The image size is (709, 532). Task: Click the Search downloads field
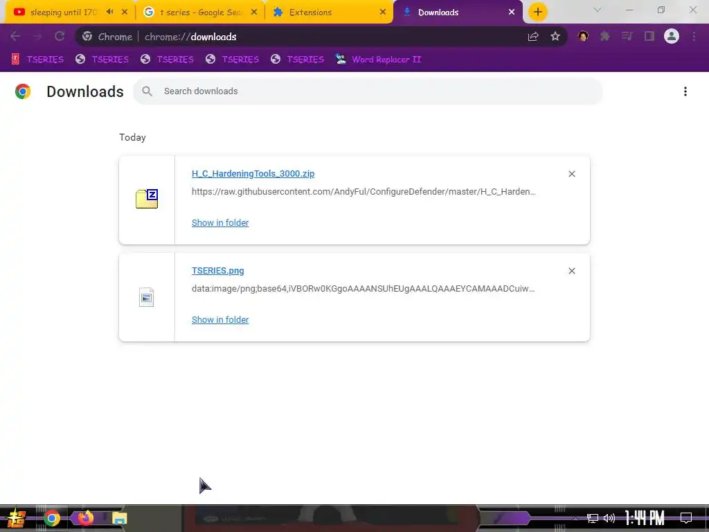coord(367,91)
